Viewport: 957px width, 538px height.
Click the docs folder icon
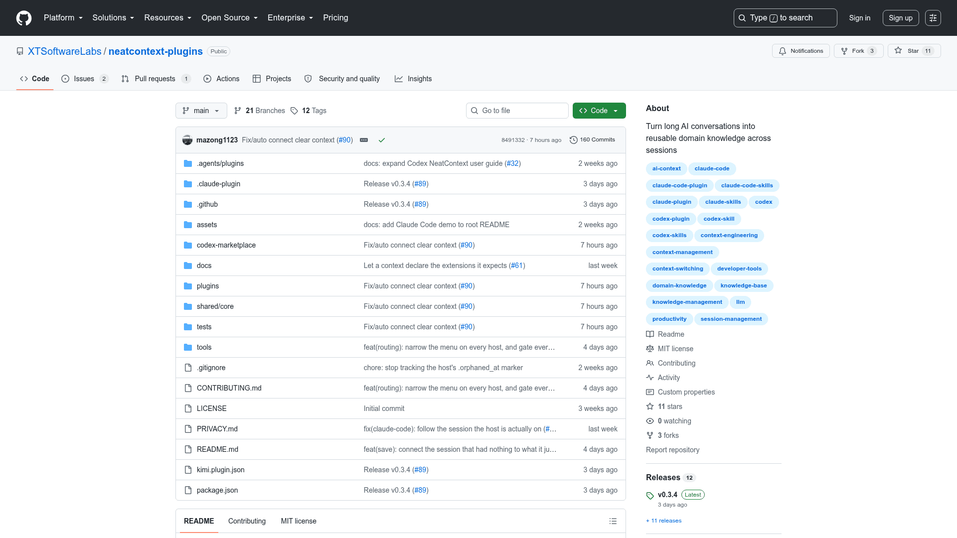point(188,266)
